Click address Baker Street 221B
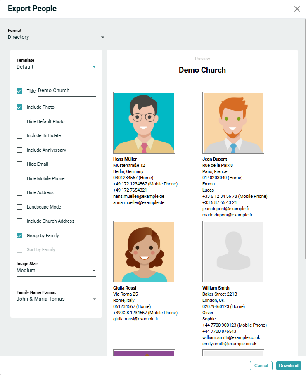This screenshot has width=306, height=375. coord(220,294)
